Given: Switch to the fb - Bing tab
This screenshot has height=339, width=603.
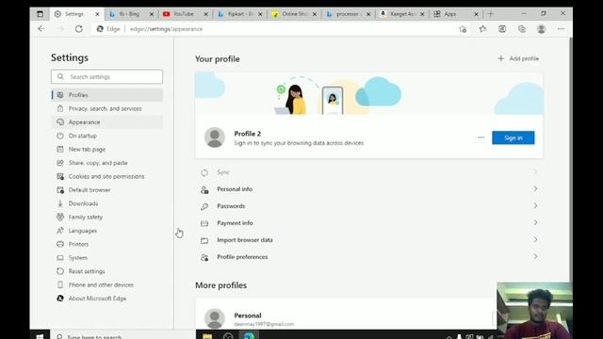Looking at the screenshot, I should [129, 14].
